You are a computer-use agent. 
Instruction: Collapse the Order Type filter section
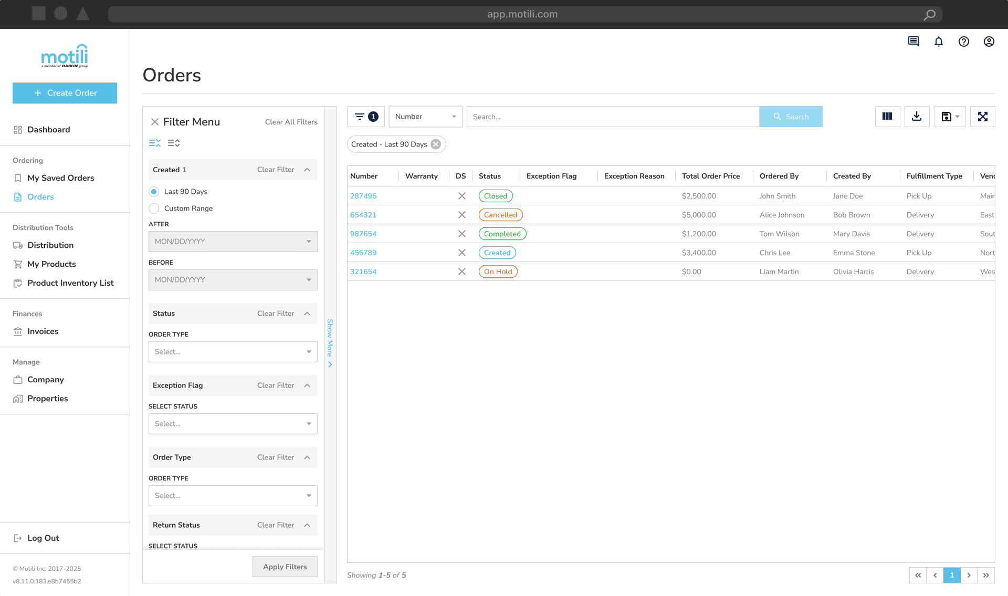point(307,457)
